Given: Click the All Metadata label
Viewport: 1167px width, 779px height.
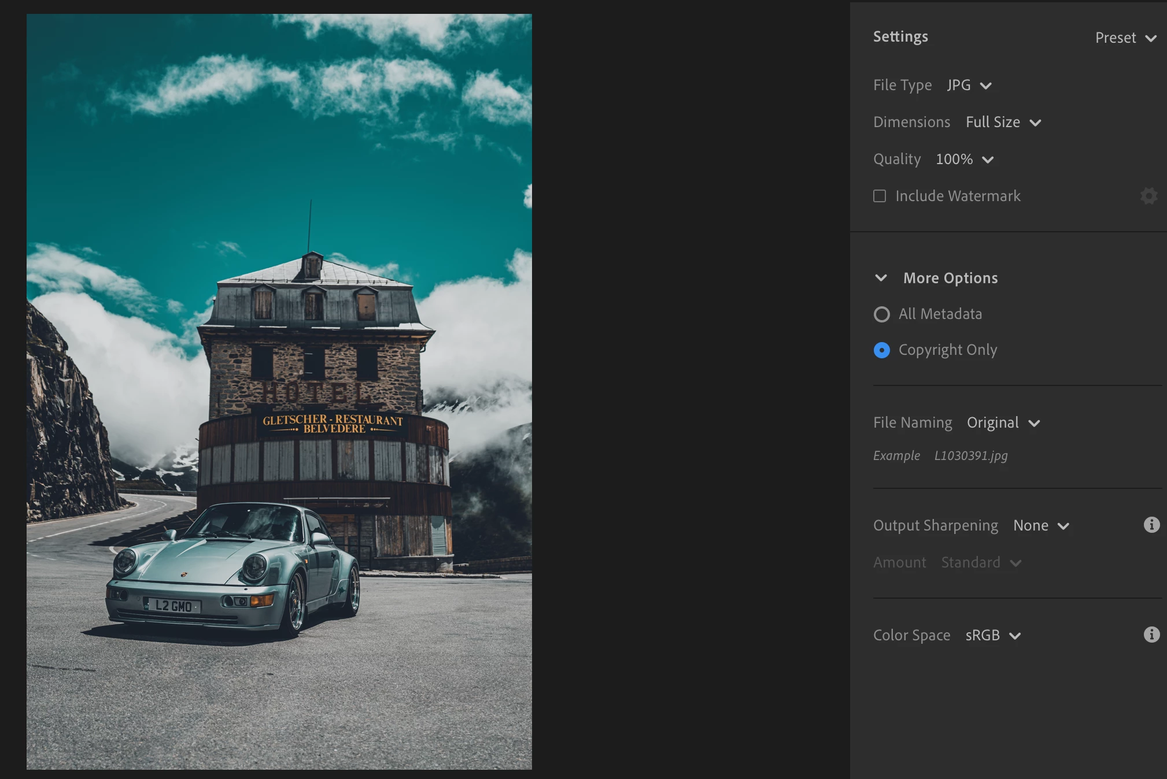Looking at the screenshot, I should coord(940,314).
